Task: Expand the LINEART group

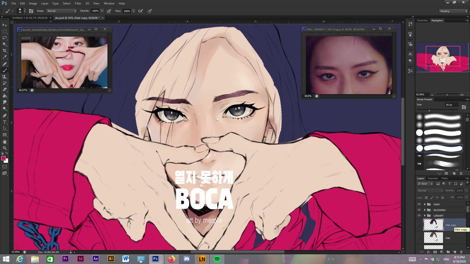Action: click(425, 216)
